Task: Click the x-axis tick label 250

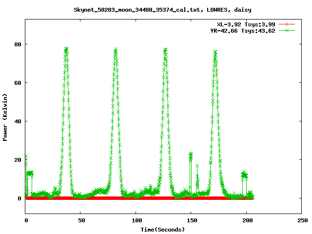Action: pos(302,220)
